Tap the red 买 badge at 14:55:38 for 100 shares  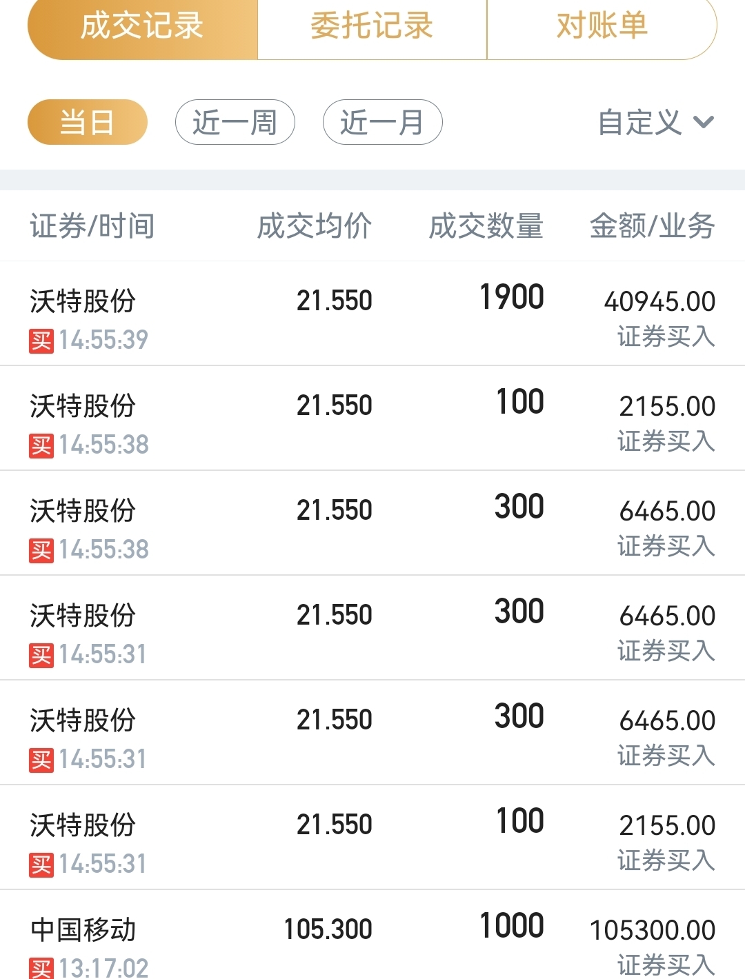point(41,445)
